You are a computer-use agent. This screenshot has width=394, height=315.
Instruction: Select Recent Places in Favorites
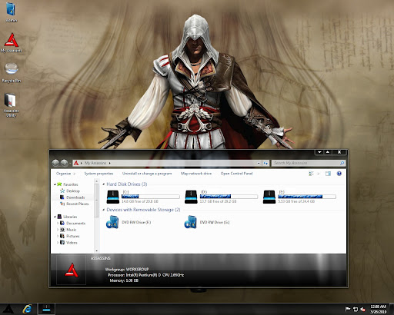click(78, 204)
